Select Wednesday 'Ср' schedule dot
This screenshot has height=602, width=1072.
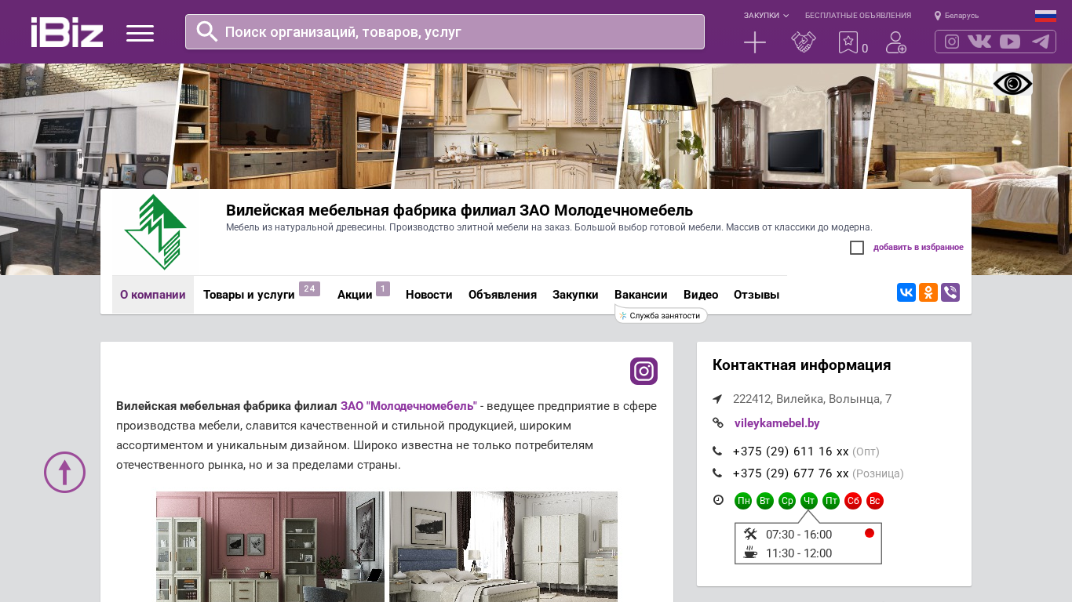[787, 501]
